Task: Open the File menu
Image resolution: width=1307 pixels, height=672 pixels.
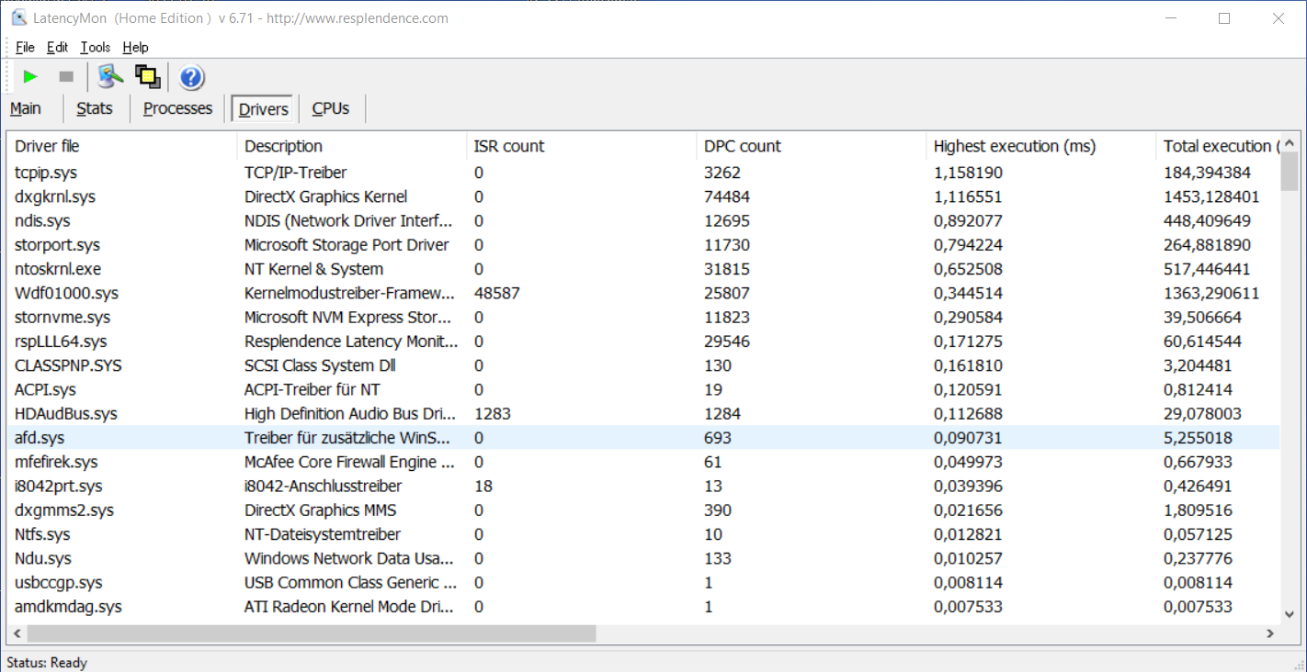Action: (x=25, y=48)
